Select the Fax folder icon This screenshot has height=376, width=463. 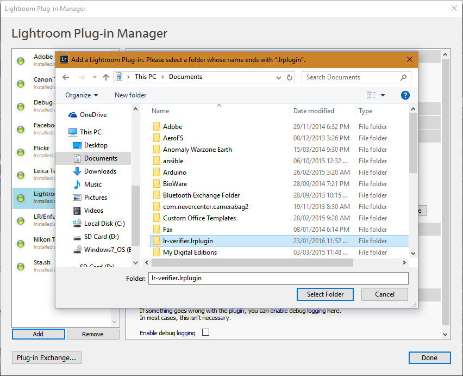tap(157, 230)
